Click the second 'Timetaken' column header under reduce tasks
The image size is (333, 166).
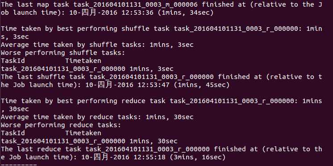click(83, 133)
